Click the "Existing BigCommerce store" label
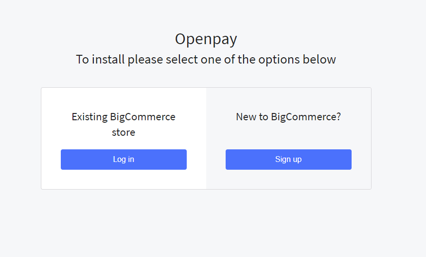426x257 pixels. point(124,124)
